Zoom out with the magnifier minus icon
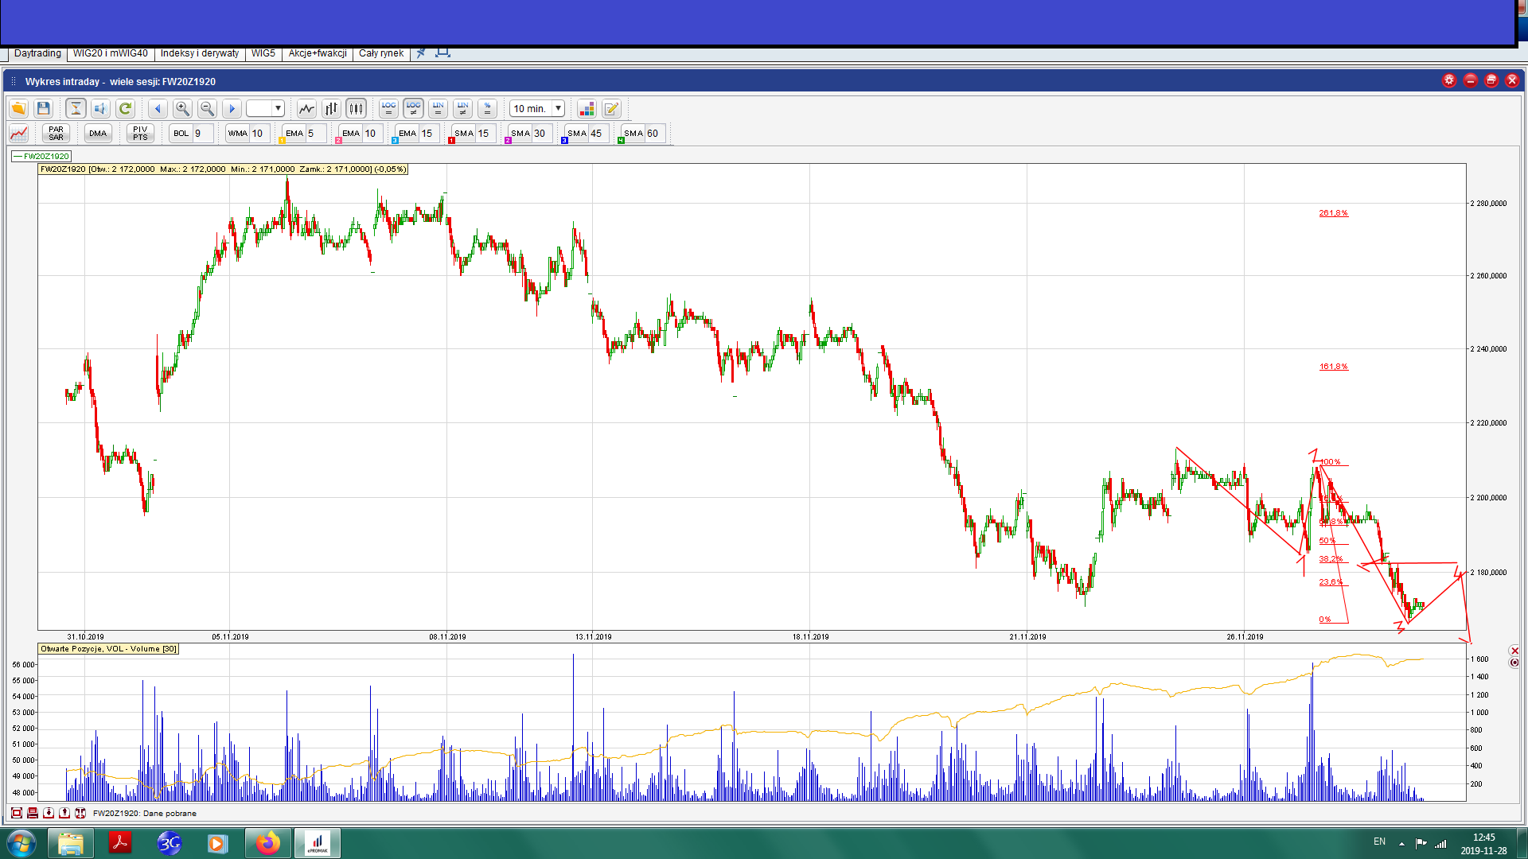1528x859 pixels. [x=207, y=108]
